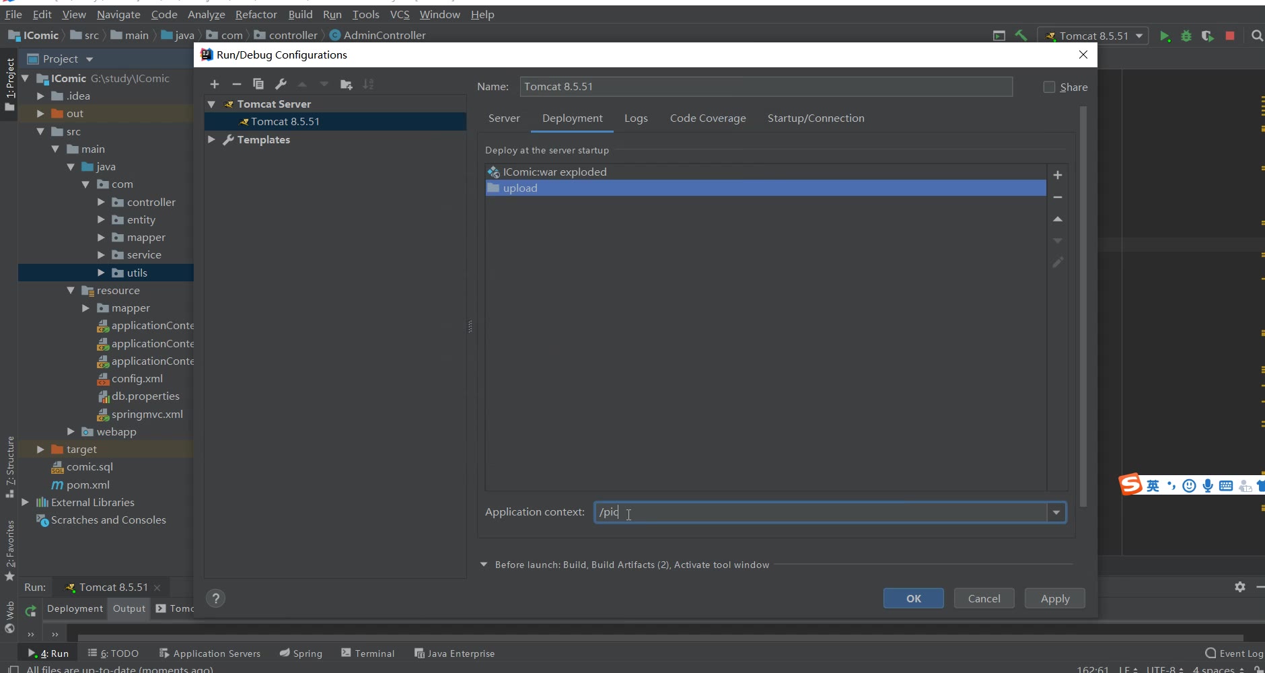The height and width of the screenshot is (673, 1265).
Task: Click the configuration Name input field
Action: tap(766, 87)
